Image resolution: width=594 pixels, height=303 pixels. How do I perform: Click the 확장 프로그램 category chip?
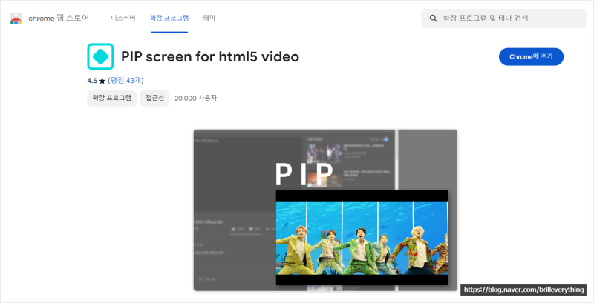coord(112,99)
